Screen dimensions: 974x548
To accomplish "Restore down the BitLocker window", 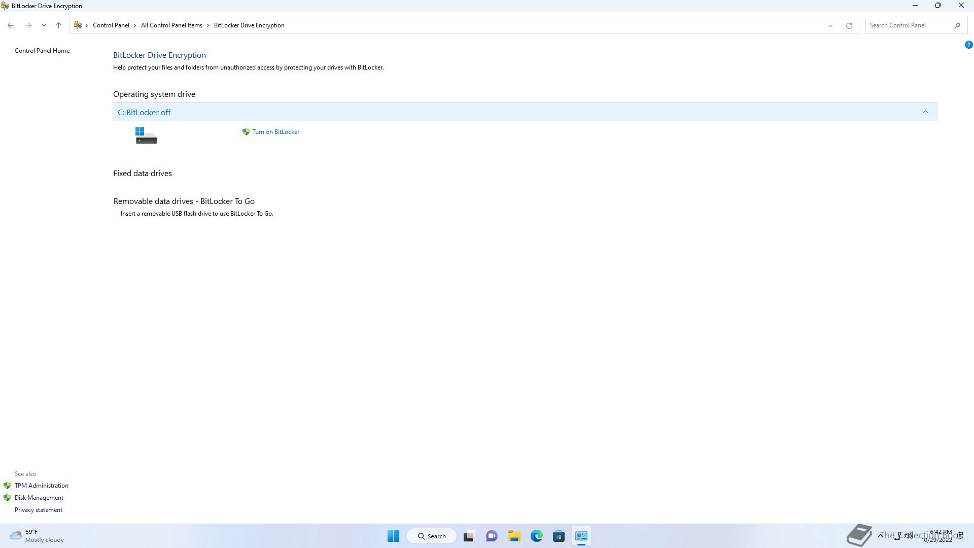I will 938,6.
